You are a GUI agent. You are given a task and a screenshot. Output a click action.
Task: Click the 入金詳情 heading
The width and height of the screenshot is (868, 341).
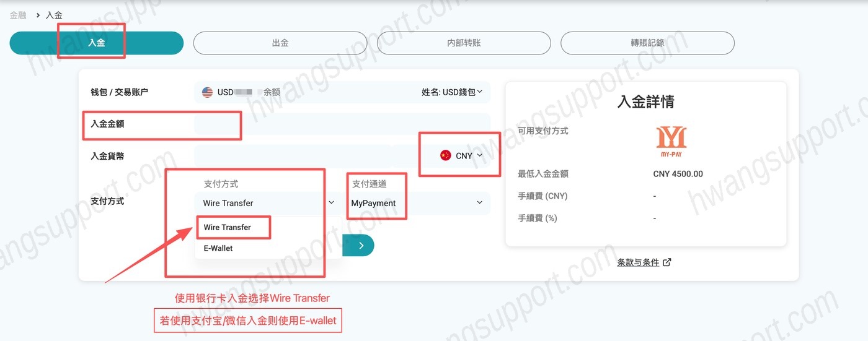coord(646,102)
